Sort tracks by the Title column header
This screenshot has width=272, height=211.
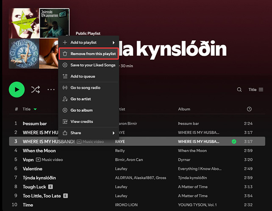click(x=27, y=109)
